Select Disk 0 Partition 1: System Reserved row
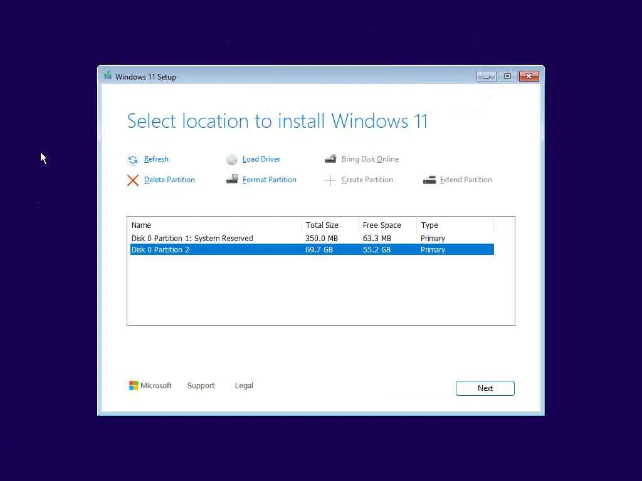642x481 pixels. click(312, 238)
